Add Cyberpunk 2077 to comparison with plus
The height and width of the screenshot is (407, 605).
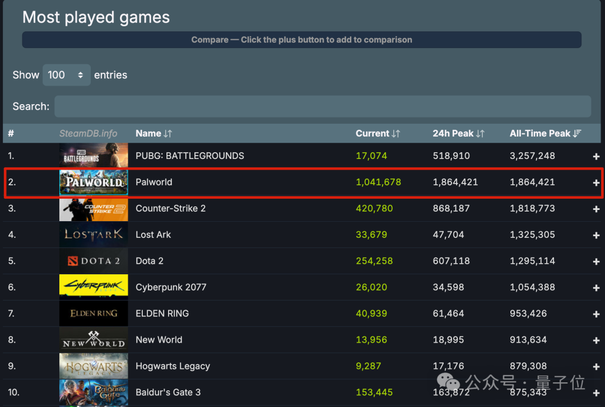(596, 288)
